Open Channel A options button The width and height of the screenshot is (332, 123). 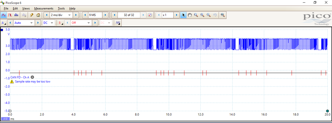coord(3,23)
